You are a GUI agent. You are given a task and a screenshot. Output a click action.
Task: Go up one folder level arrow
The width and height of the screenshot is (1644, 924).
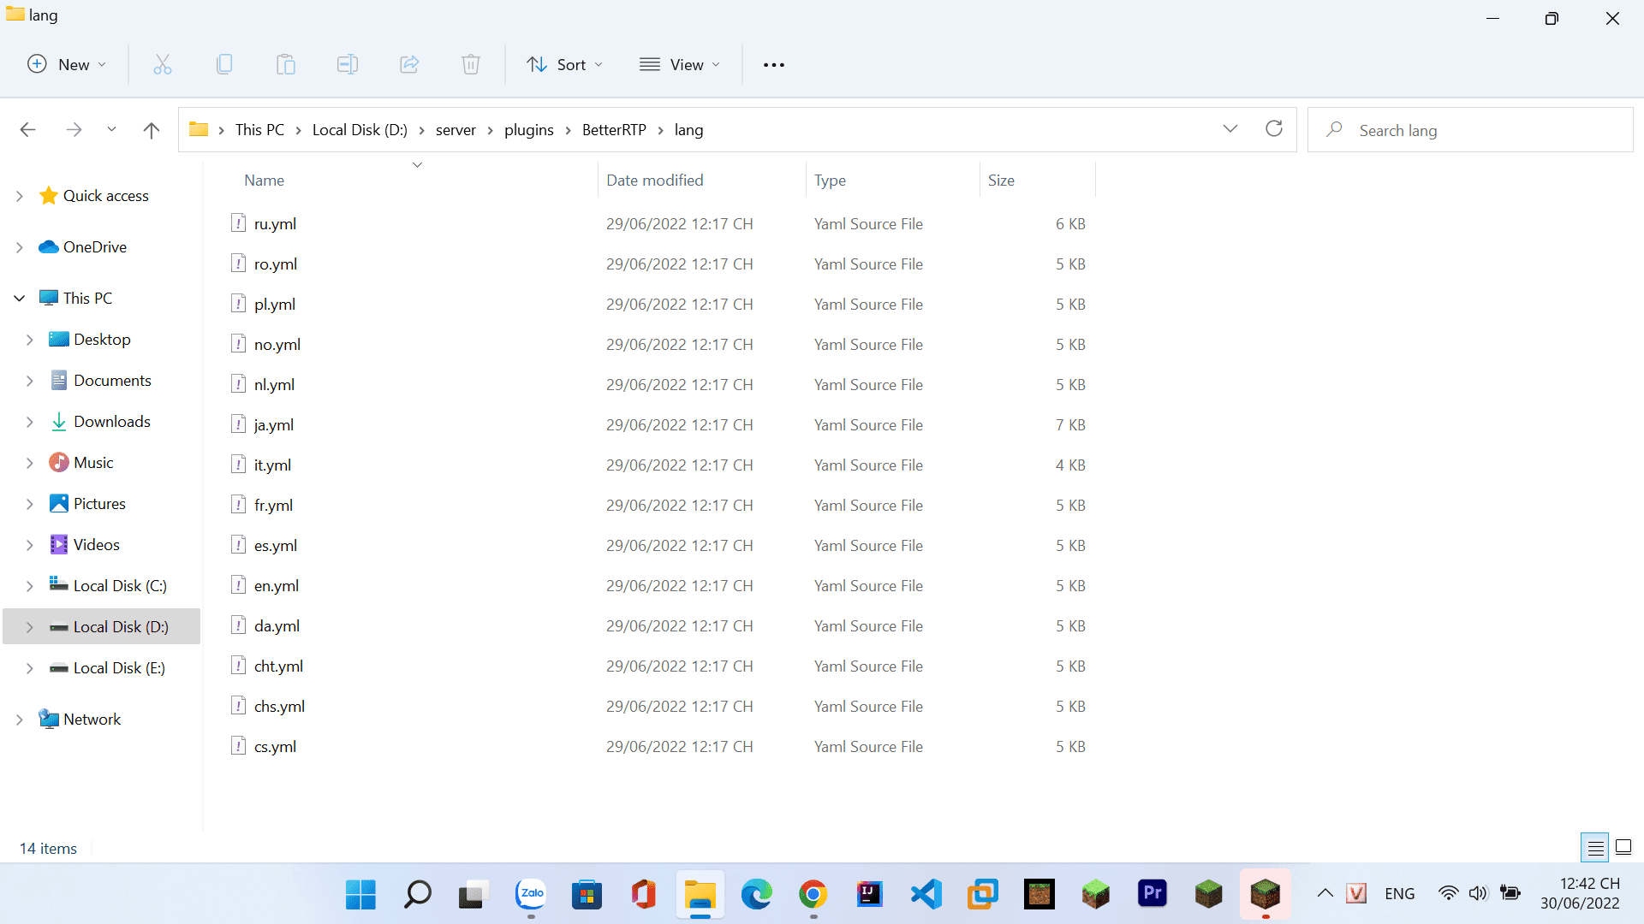[152, 130]
